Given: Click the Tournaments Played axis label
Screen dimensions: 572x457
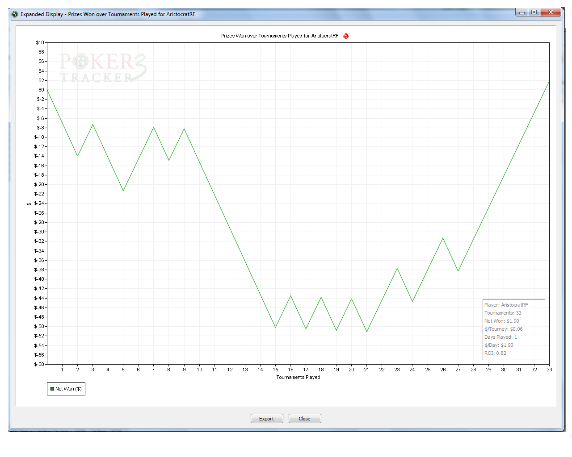Looking at the screenshot, I should pos(298,377).
